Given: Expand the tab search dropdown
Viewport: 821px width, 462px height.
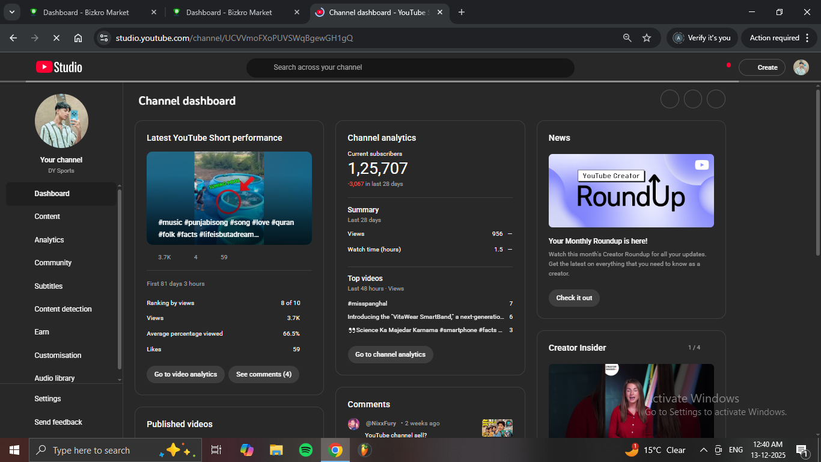Looking at the screenshot, I should tap(11, 12).
